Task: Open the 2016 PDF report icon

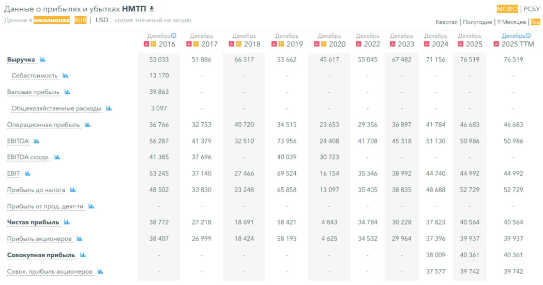Action: point(146,44)
